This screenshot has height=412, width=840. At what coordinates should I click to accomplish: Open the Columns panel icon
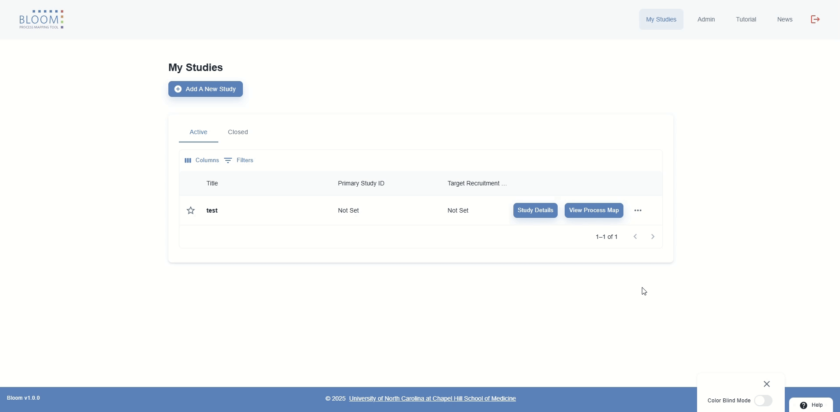click(188, 160)
